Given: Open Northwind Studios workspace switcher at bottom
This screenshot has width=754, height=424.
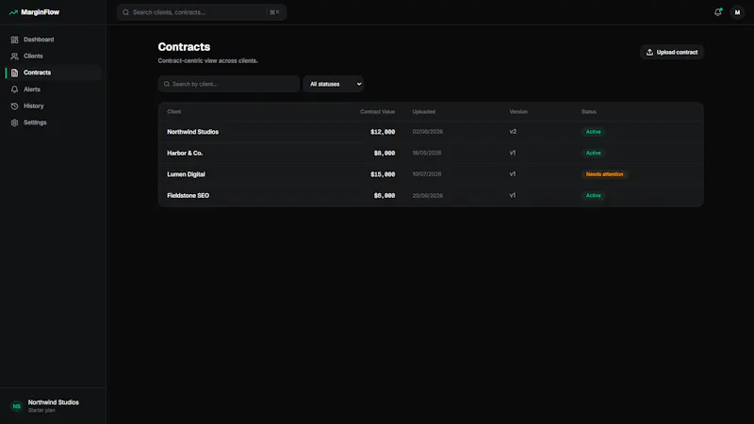Looking at the screenshot, I should pos(53,406).
